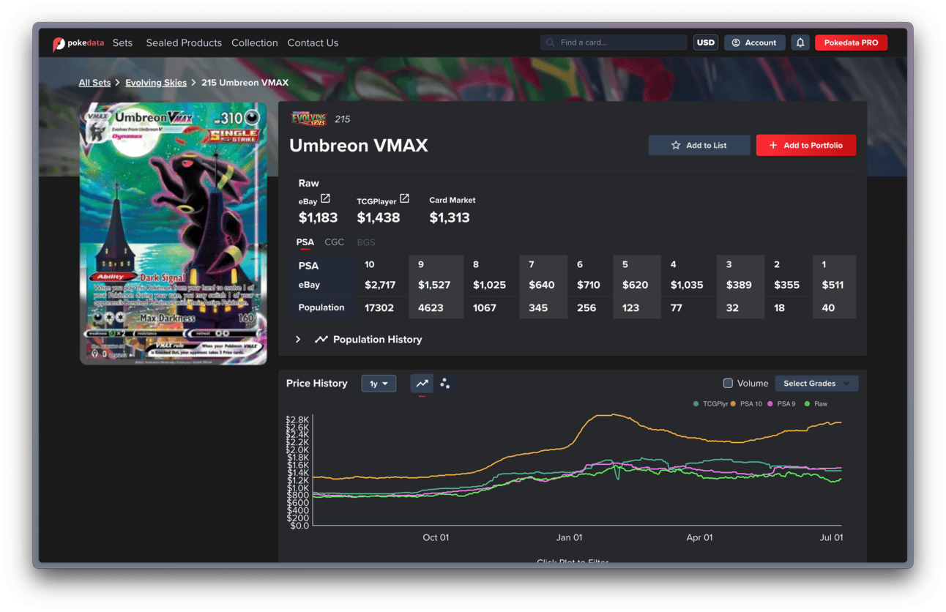Open eBay external link icon
The width and height of the screenshot is (946, 612).
326,198
